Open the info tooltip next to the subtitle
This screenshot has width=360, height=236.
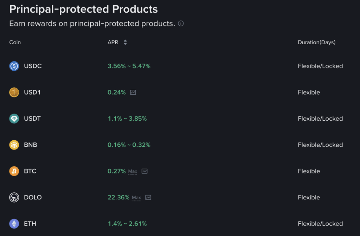point(180,24)
